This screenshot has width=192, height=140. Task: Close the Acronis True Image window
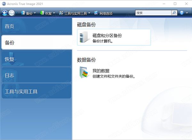point(186,4)
